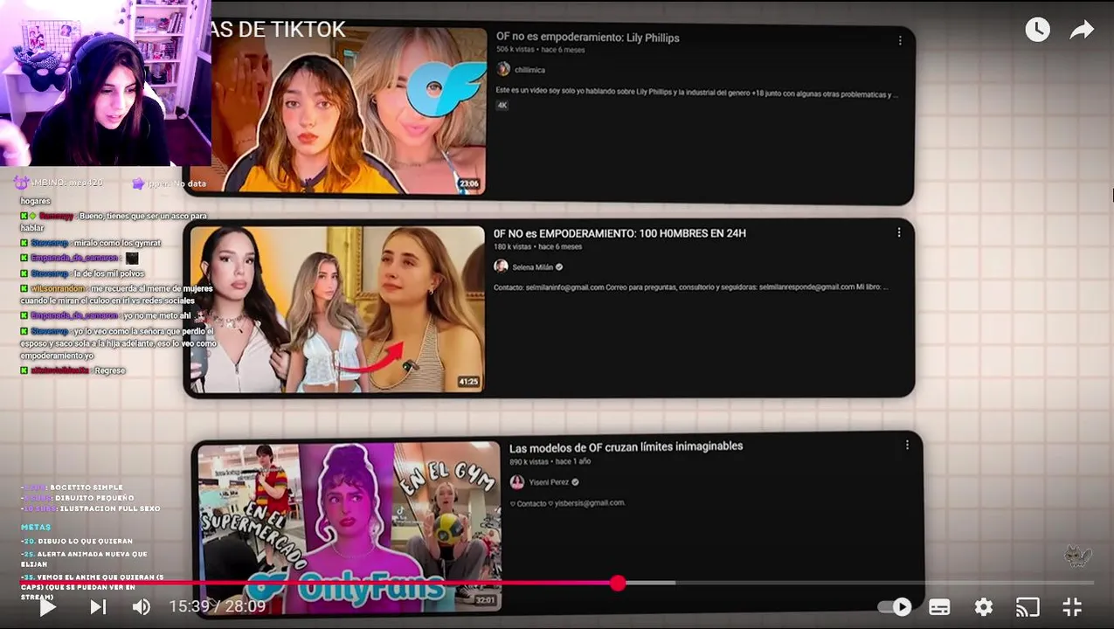Open options menu for Lily Phillips video
This screenshot has height=629, width=1114.
900,40
